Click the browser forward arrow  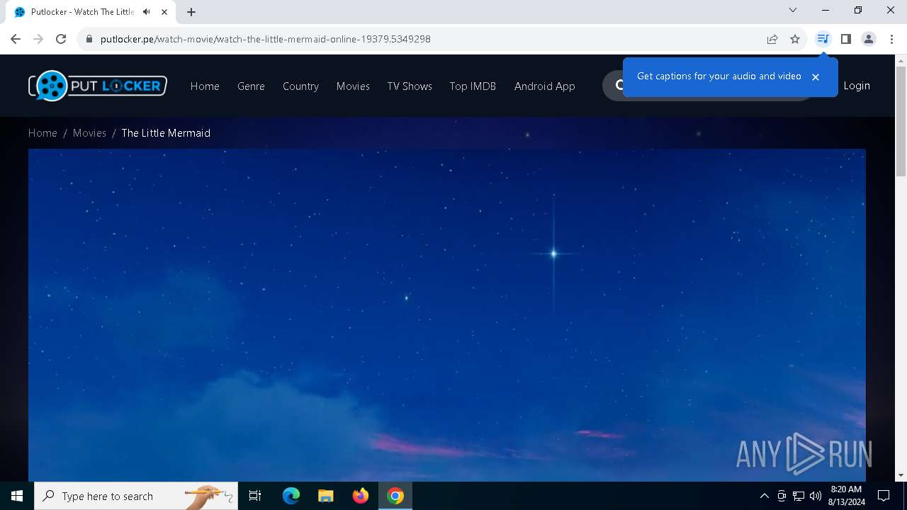click(x=38, y=39)
